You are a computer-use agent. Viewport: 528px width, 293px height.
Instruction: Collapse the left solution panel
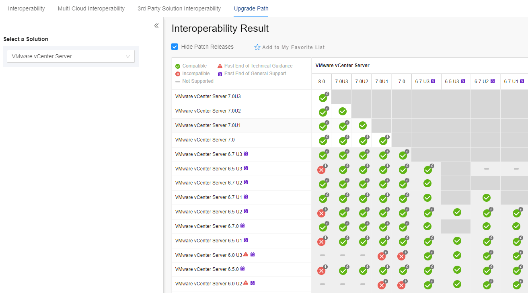[x=156, y=26]
